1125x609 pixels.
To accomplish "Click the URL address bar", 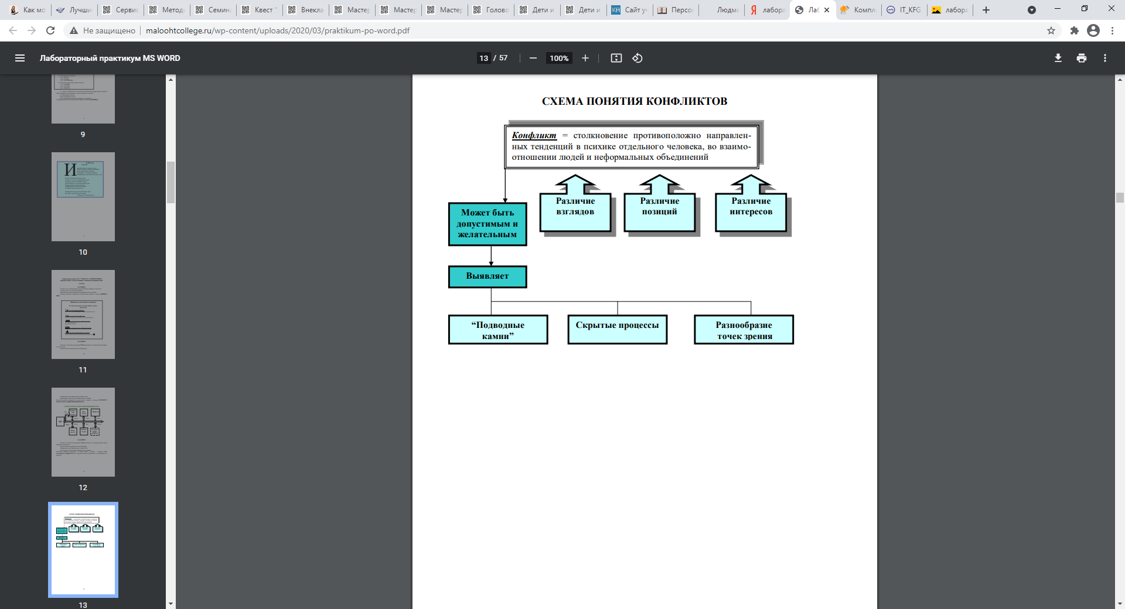I will (592, 30).
